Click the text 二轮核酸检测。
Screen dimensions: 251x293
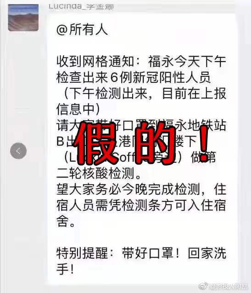(x=99, y=173)
